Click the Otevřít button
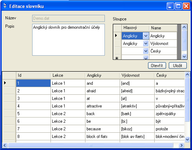192x150 pixels. point(157,66)
